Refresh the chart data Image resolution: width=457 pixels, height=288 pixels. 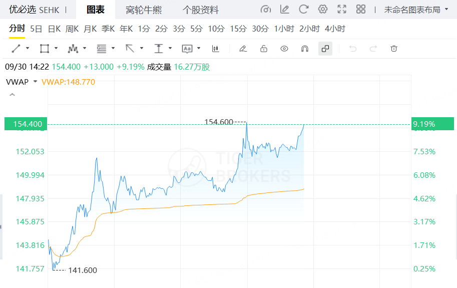(303, 10)
